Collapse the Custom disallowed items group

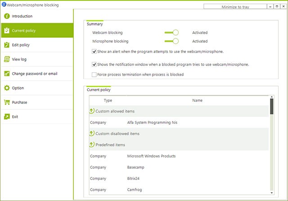point(92,133)
